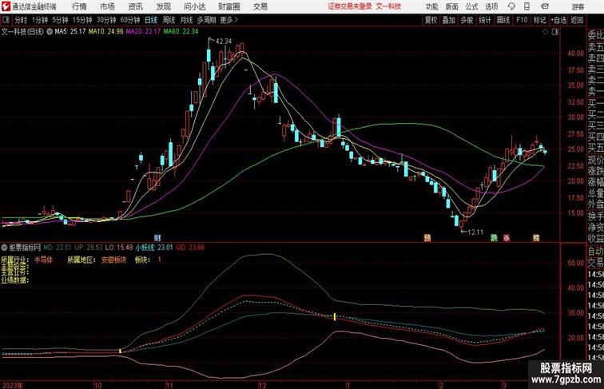
Task: Switch to the 周线 period tab
Action: click(169, 20)
